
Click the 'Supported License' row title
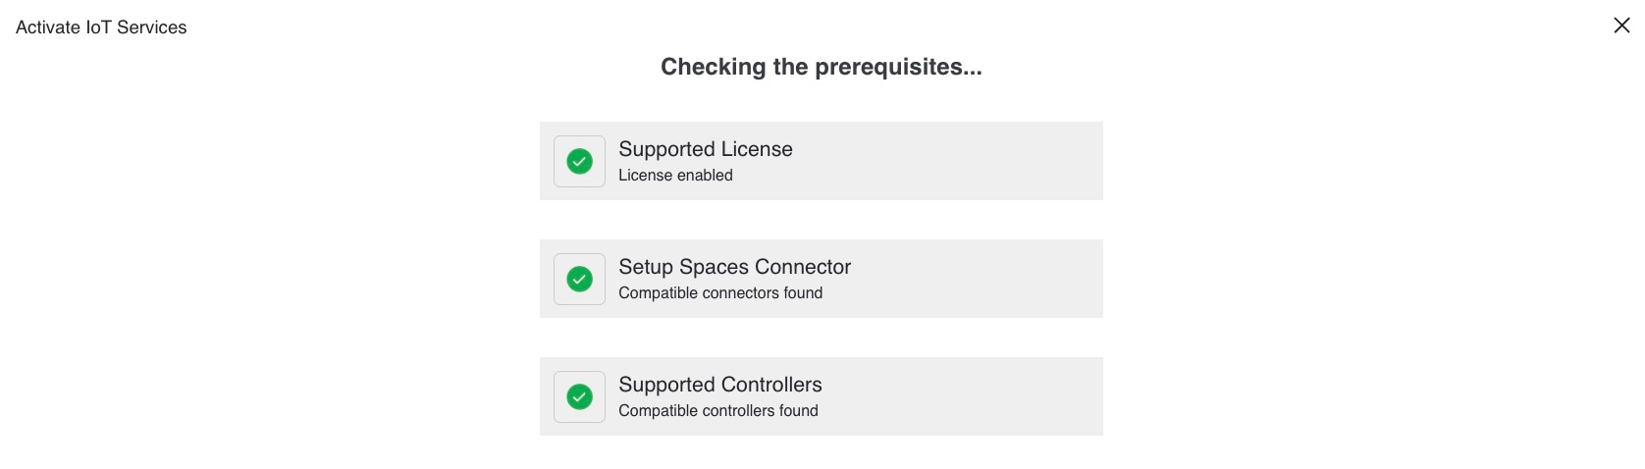(706, 149)
